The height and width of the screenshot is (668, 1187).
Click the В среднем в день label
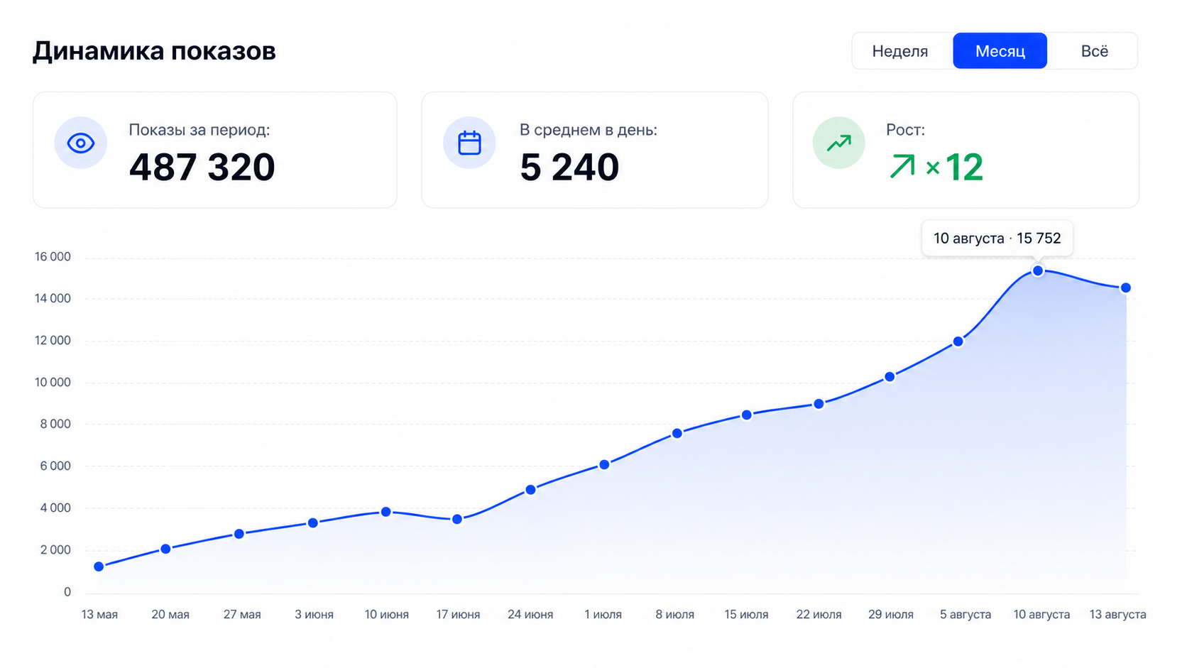pos(589,130)
